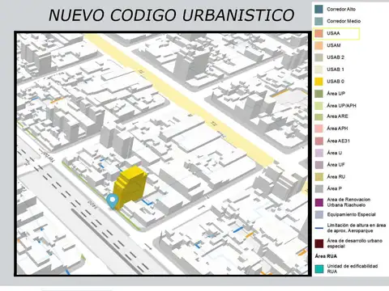
Task: Click the Área ARE swatch
Action: coord(318,116)
